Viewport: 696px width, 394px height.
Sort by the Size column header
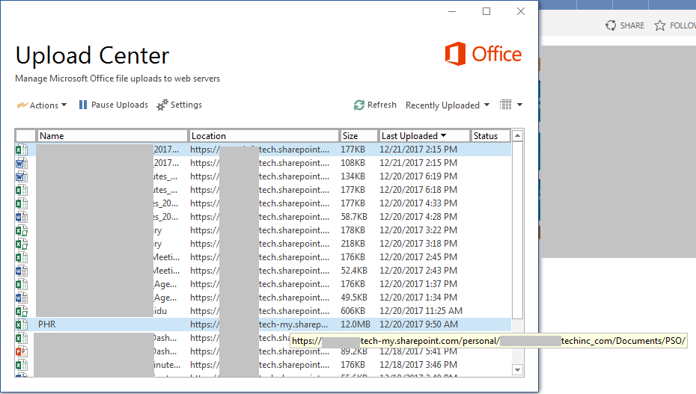coord(358,136)
